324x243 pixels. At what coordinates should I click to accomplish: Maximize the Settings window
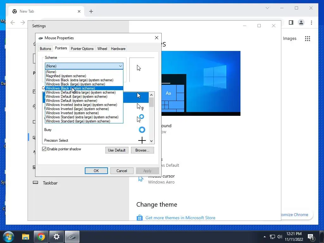click(259, 26)
